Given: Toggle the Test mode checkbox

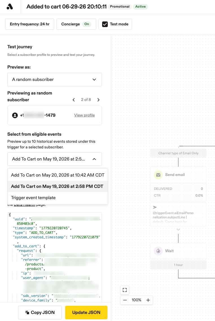Looking at the screenshot, I should [105, 24].
